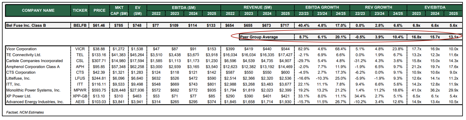
Task: Select the REVENUE ($M) group header
Action: tap(258, 7)
